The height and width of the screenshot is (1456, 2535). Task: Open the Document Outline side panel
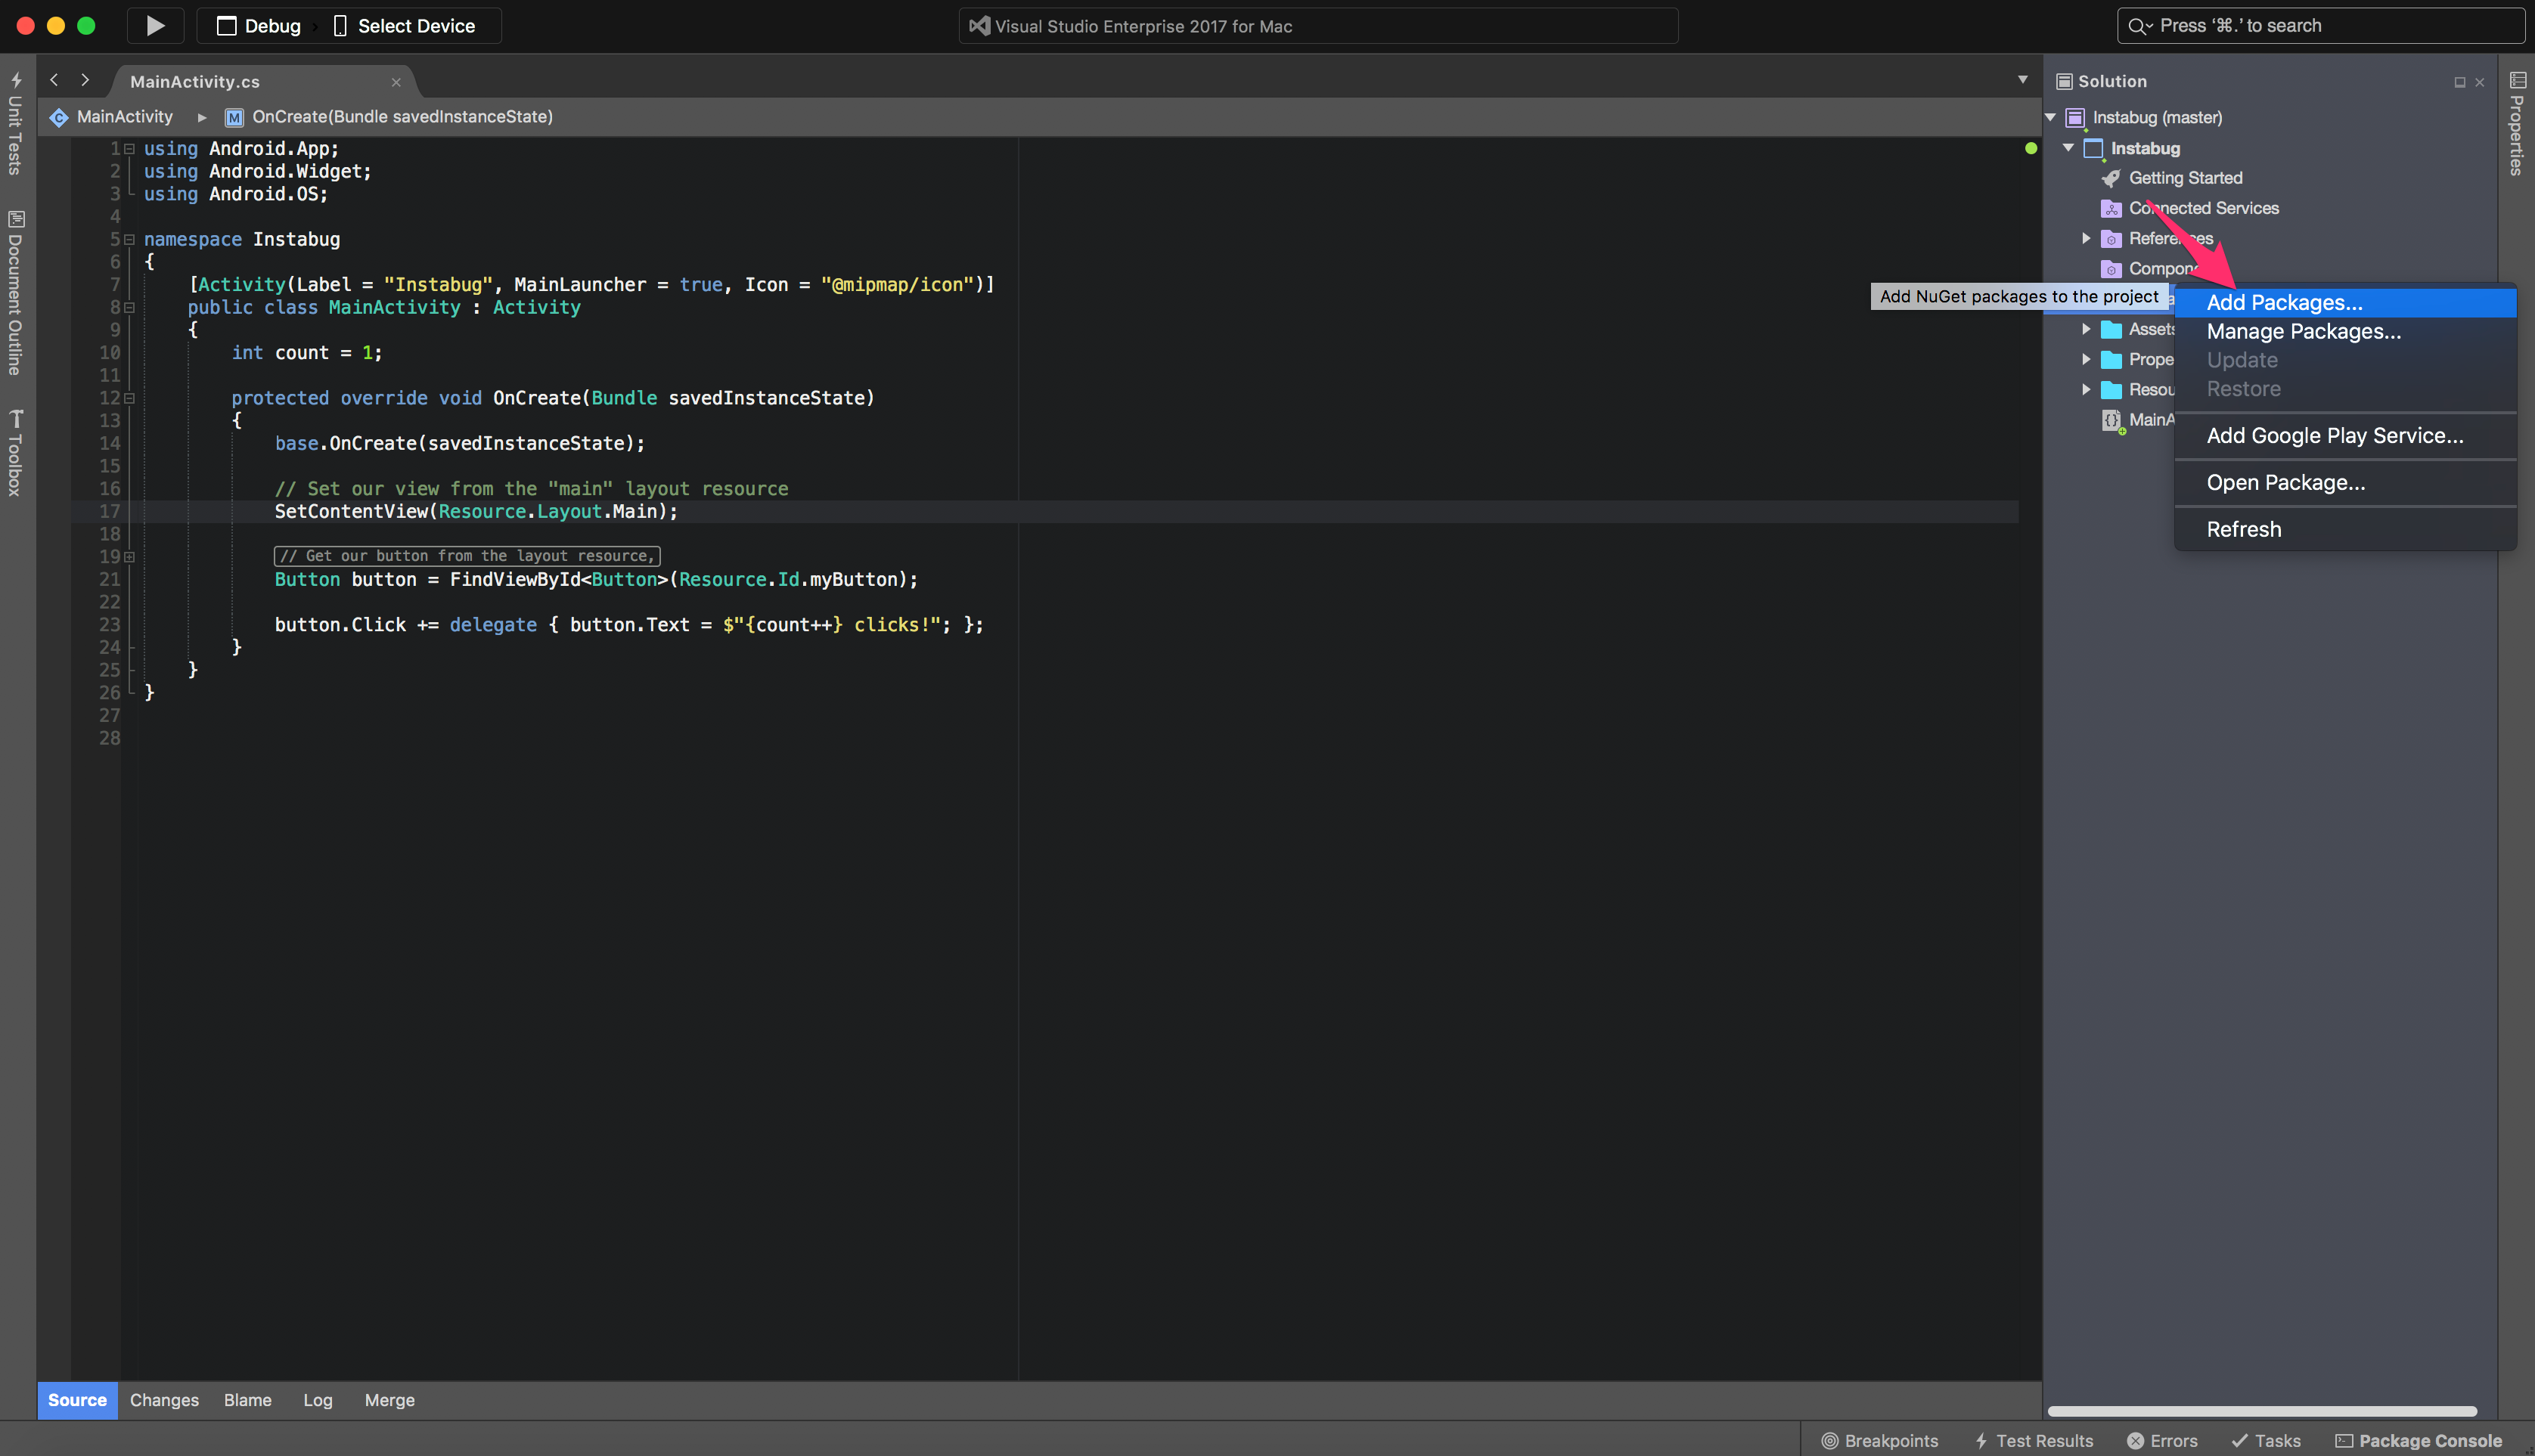point(15,292)
